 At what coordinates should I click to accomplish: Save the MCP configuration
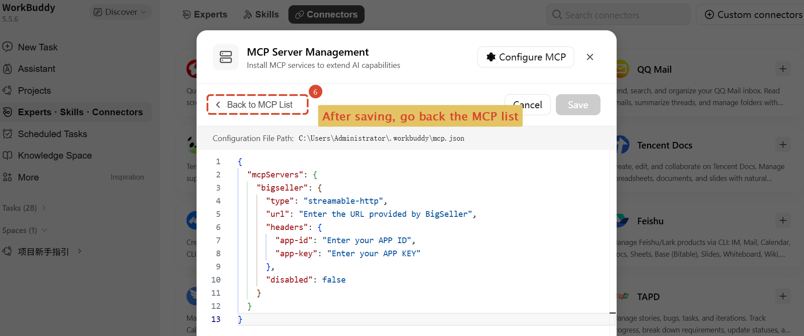click(578, 105)
